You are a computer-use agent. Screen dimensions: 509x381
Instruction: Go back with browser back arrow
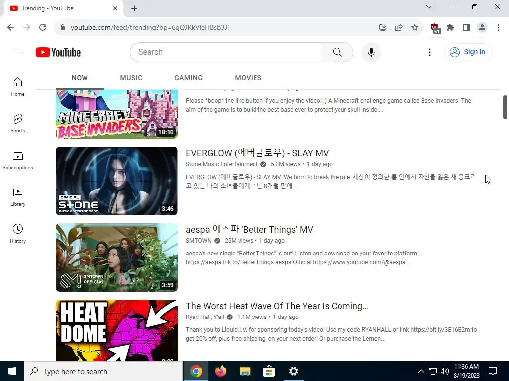coord(11,27)
